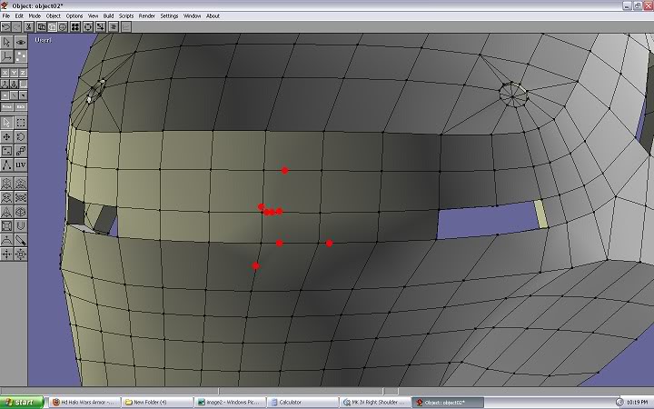Choose screen coordinate icon below Z
654x409 pixels.
click(x=23, y=84)
